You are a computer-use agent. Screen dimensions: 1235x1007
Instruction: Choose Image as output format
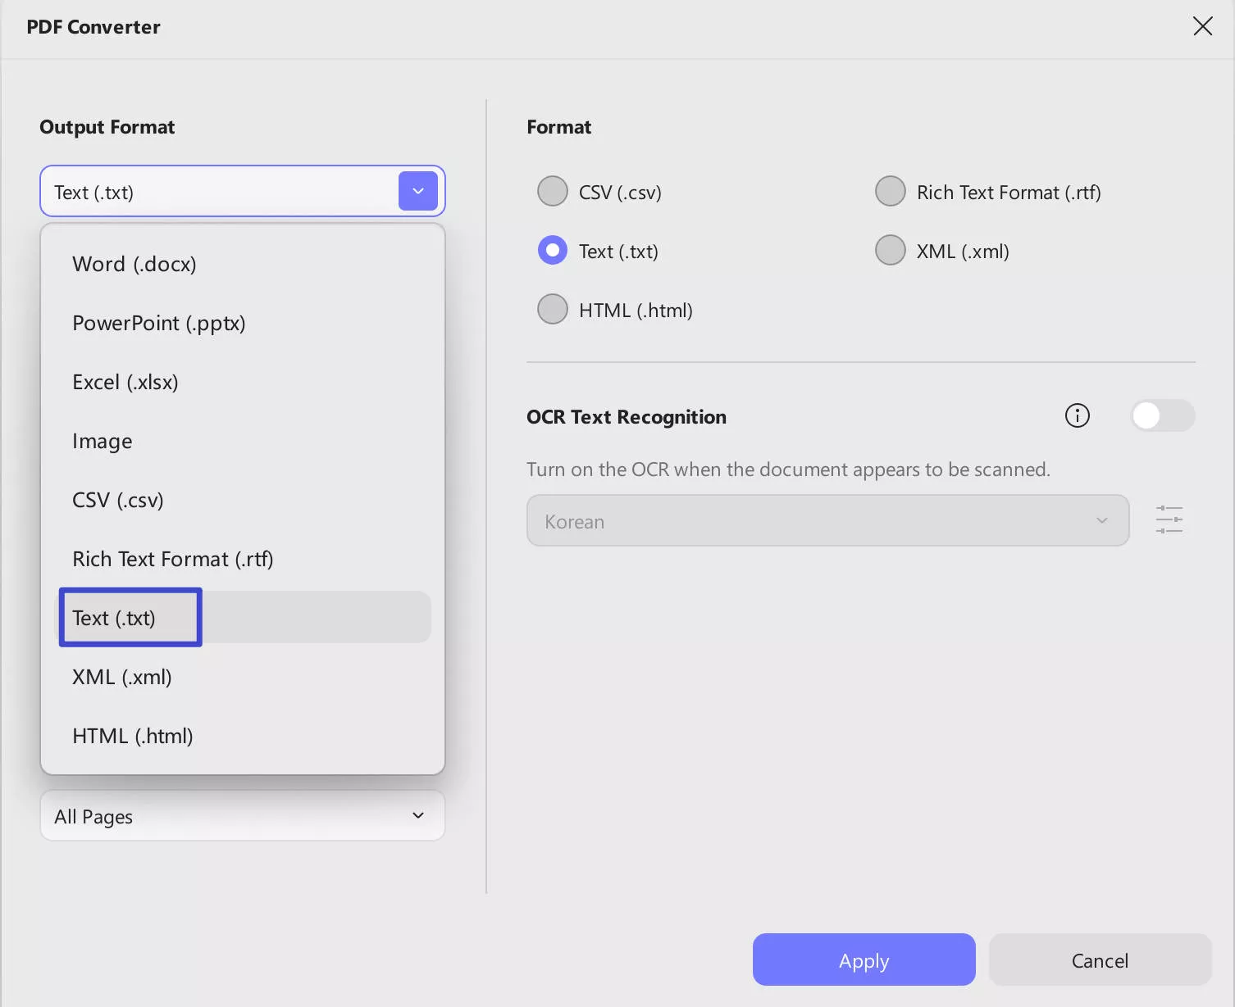[x=102, y=441]
